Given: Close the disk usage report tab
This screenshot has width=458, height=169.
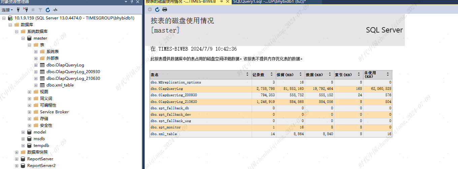Looking at the screenshot, I should tap(228, 2).
